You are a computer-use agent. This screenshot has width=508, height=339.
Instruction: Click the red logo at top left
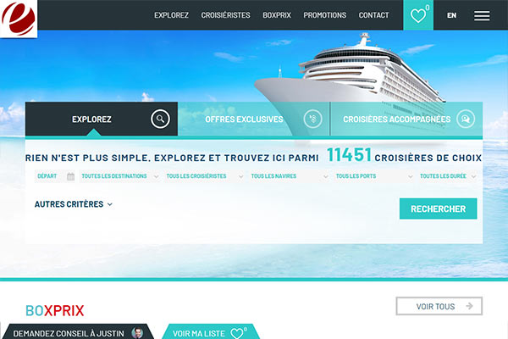[x=19, y=19]
